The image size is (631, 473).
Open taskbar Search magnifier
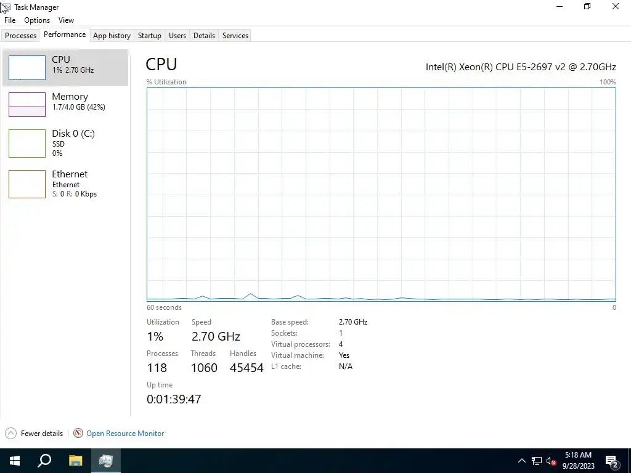(44, 461)
